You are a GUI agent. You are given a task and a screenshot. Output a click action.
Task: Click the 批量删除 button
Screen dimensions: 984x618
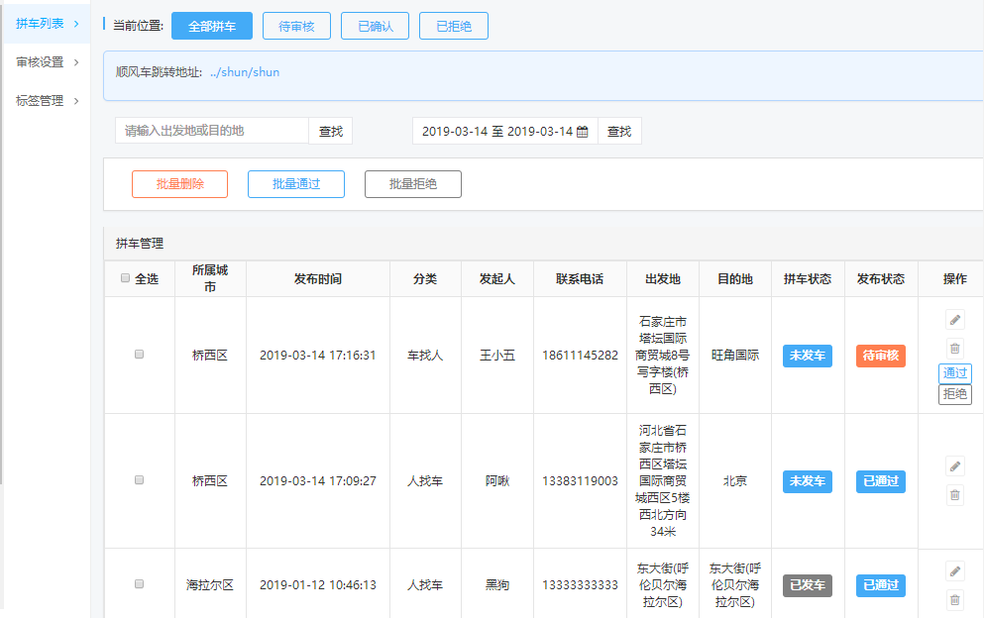coord(180,184)
